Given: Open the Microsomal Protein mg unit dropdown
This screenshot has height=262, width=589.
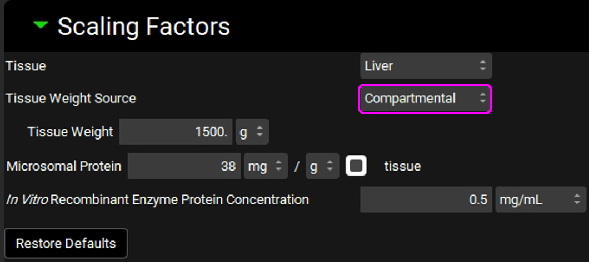Looking at the screenshot, I should coord(265,166).
